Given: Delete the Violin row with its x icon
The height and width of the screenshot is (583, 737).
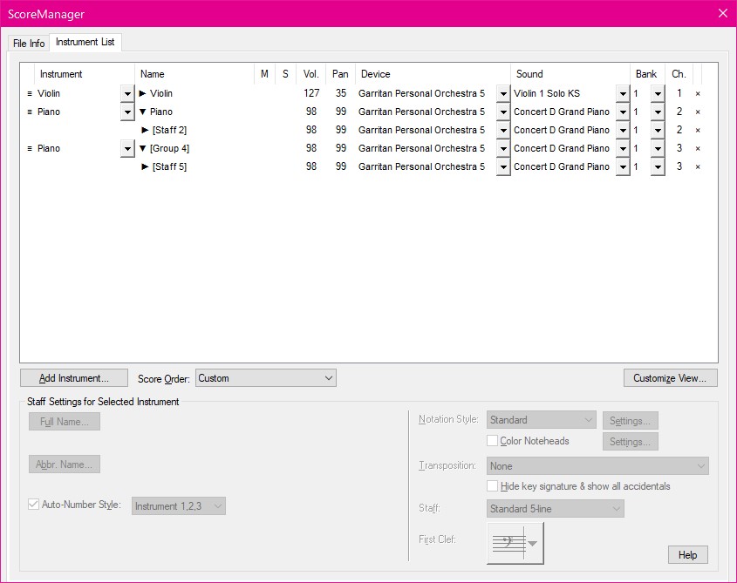Looking at the screenshot, I should 698,93.
